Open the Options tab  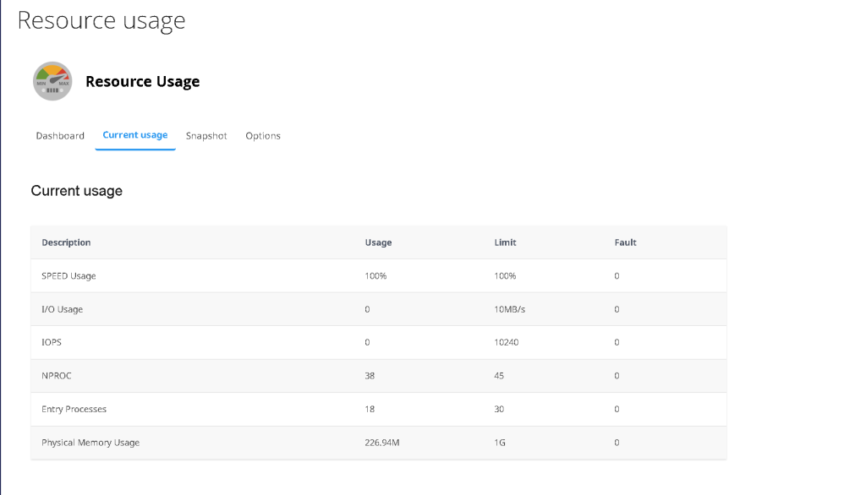coord(263,136)
